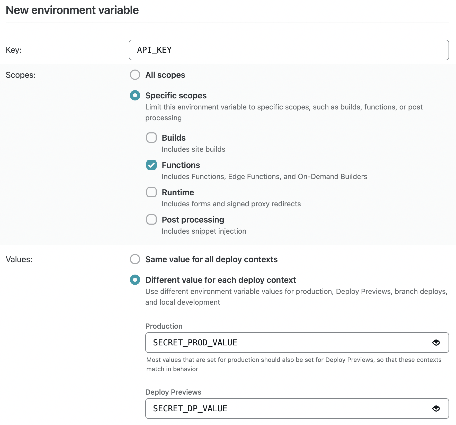Check the Post processing scope checkbox
The image size is (456, 425).
coord(151,220)
